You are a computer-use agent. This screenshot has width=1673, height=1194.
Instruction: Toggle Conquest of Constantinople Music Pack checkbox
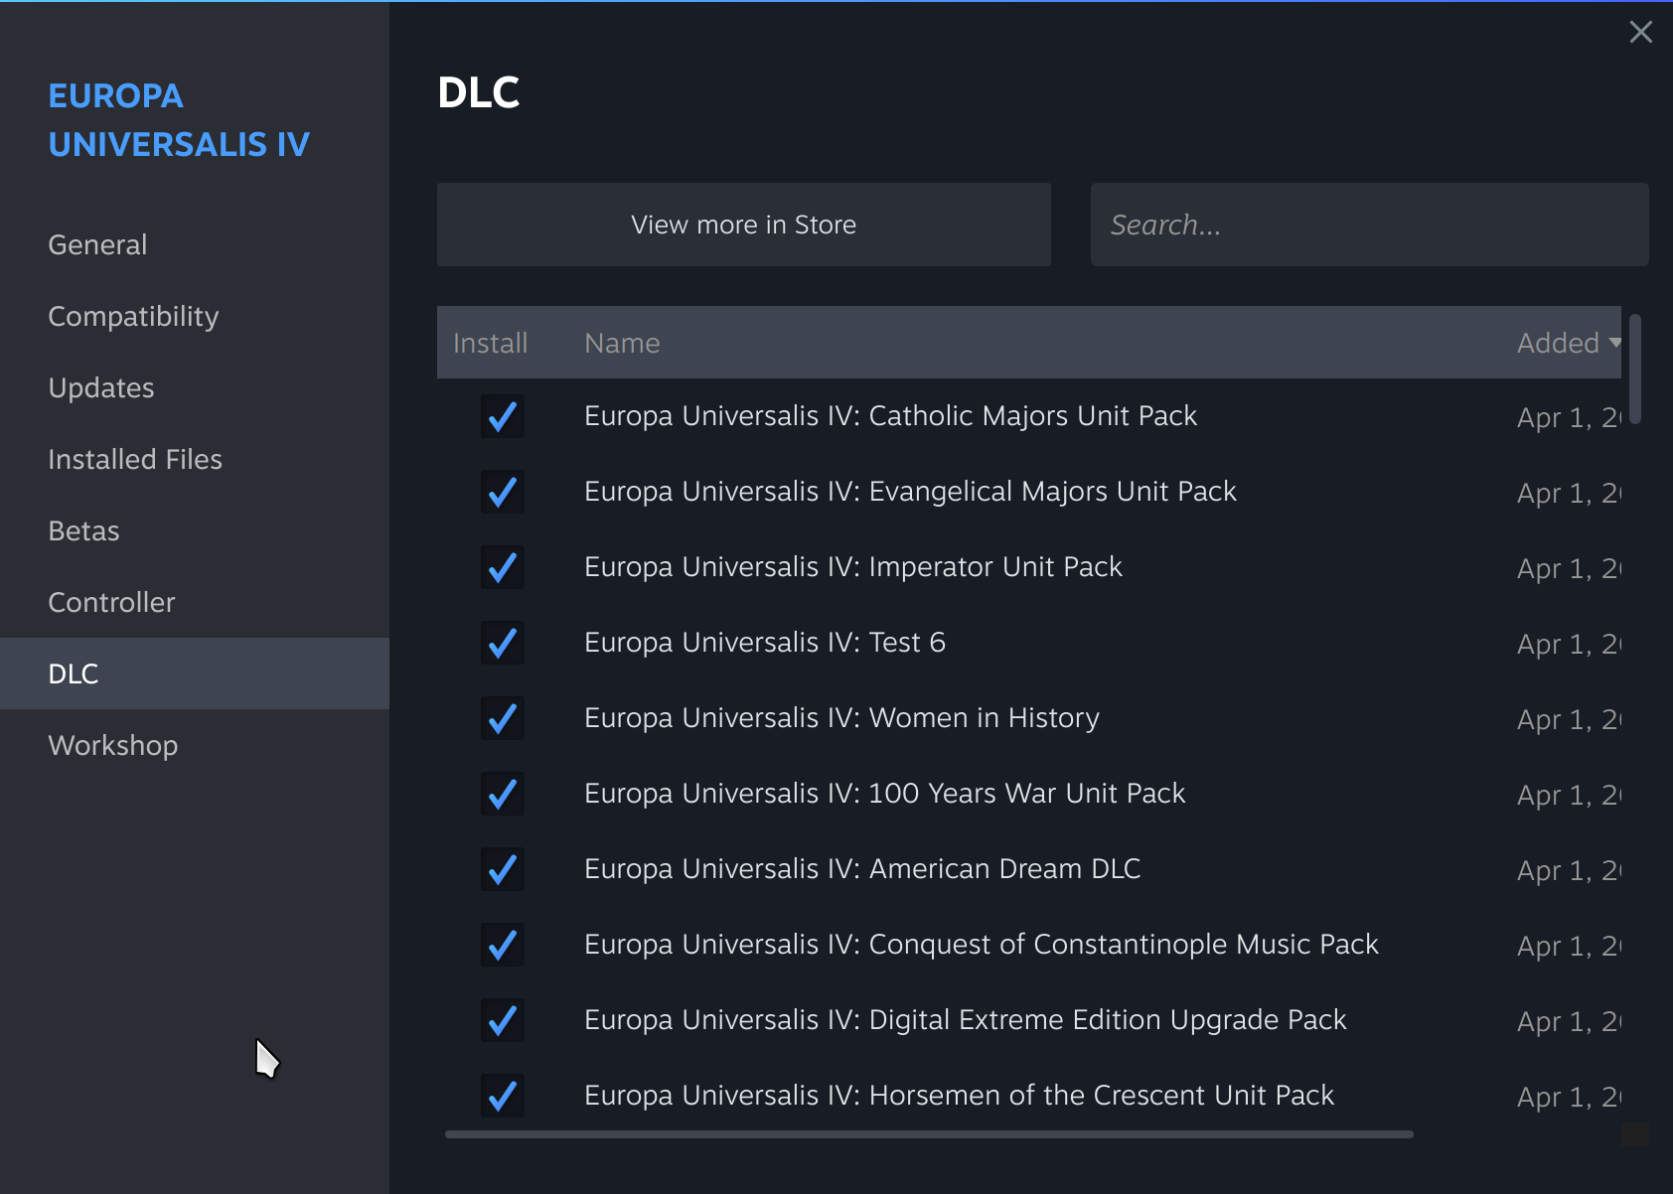503,945
